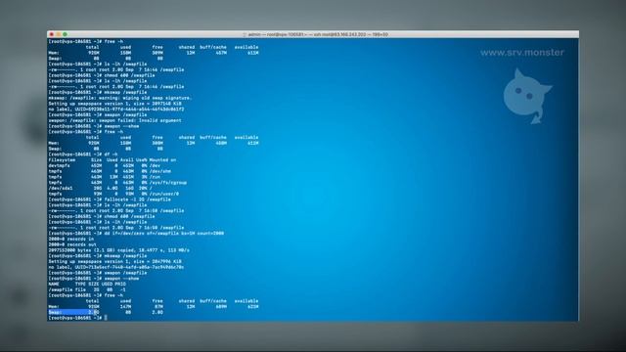Click the folder proxy icon in title bar
The width and height of the screenshot is (626, 352).
(x=245, y=35)
